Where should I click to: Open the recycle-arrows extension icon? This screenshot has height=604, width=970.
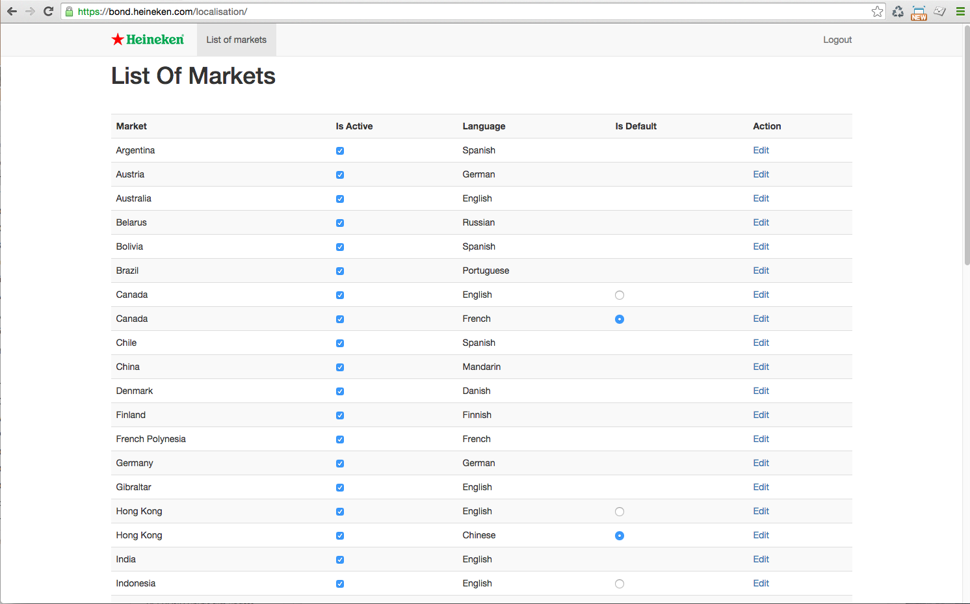coord(898,12)
